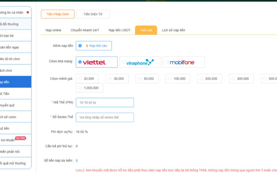
Task: Select the Viettel carrier logo
Action: pos(94,62)
